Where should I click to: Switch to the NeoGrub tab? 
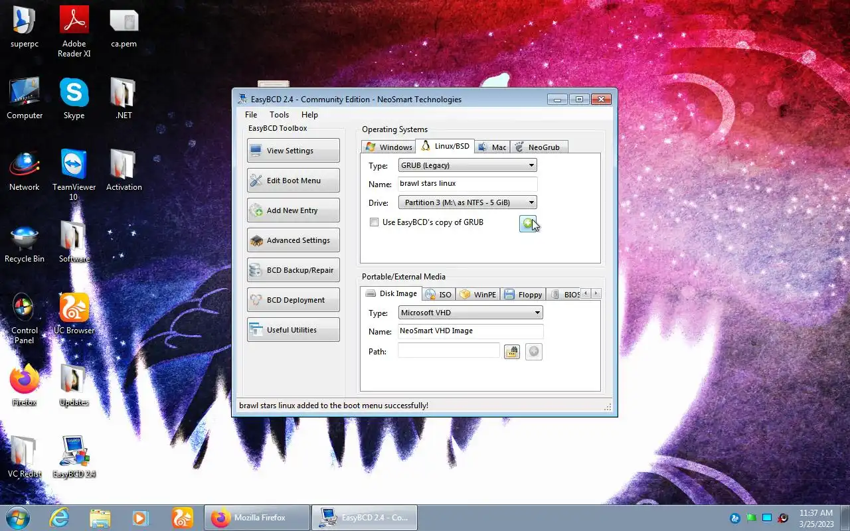(539, 147)
